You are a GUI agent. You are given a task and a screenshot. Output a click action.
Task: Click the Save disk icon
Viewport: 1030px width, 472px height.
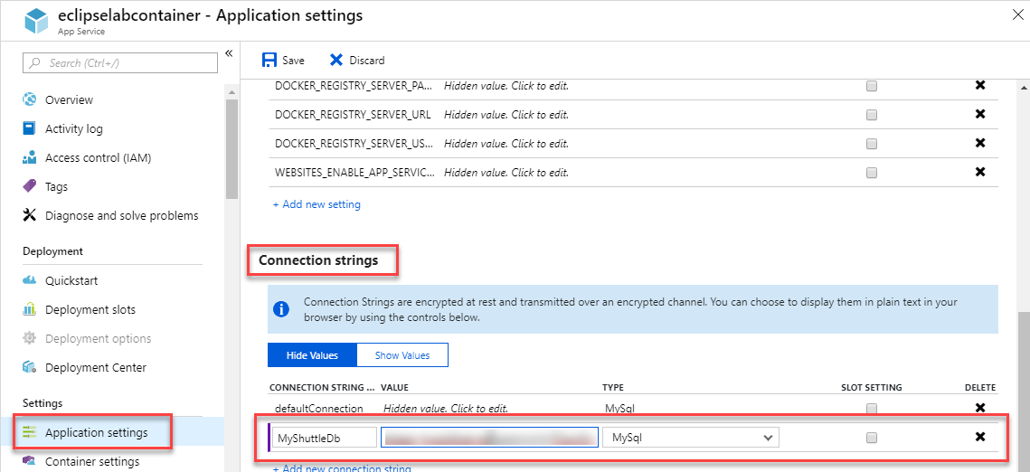(269, 61)
